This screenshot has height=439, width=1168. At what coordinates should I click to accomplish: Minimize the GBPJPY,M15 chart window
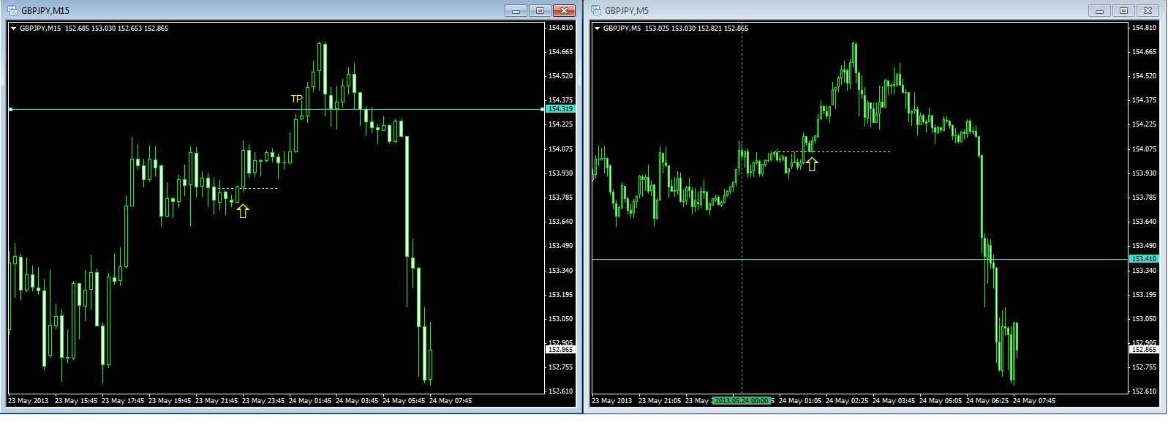click(516, 10)
